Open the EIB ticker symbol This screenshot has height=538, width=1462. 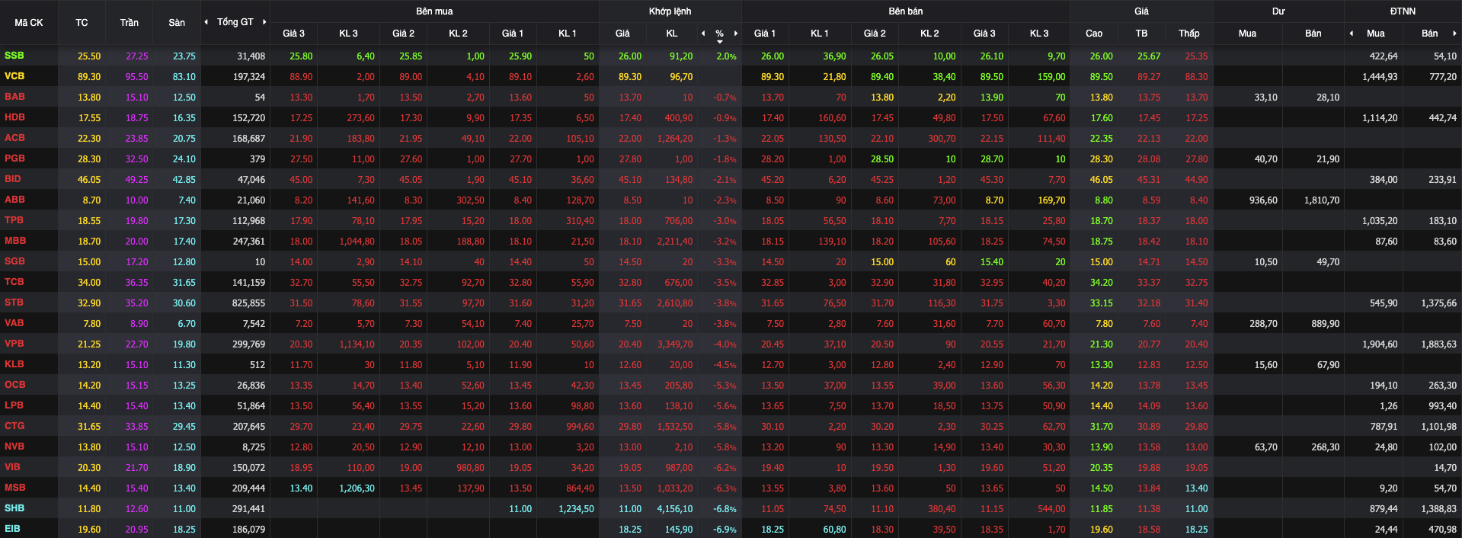click(12, 529)
